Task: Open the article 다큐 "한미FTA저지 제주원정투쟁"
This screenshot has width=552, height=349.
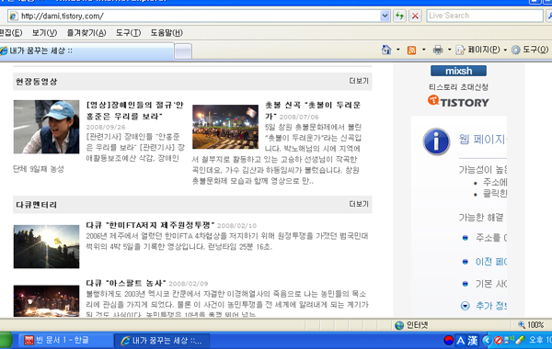Action: point(150,225)
